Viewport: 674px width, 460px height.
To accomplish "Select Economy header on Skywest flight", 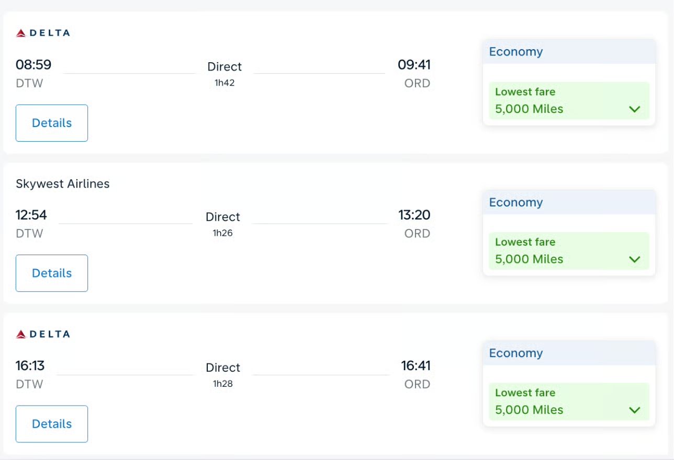I will [515, 202].
